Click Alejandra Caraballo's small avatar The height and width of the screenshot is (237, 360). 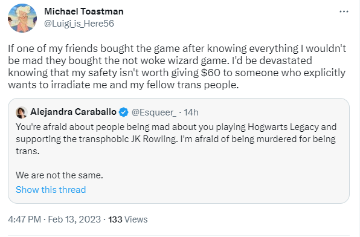[22, 112]
